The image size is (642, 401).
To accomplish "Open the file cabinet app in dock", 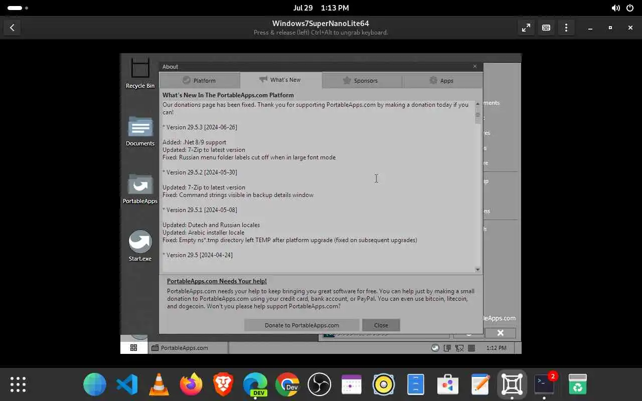I will click(x=416, y=384).
